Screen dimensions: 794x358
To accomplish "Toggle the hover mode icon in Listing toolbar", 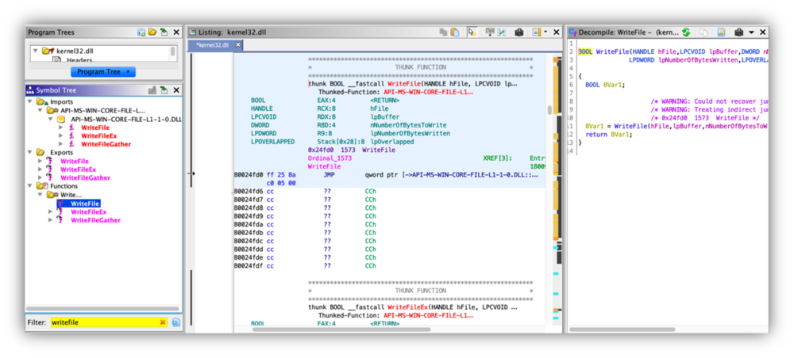I will pos(536,32).
